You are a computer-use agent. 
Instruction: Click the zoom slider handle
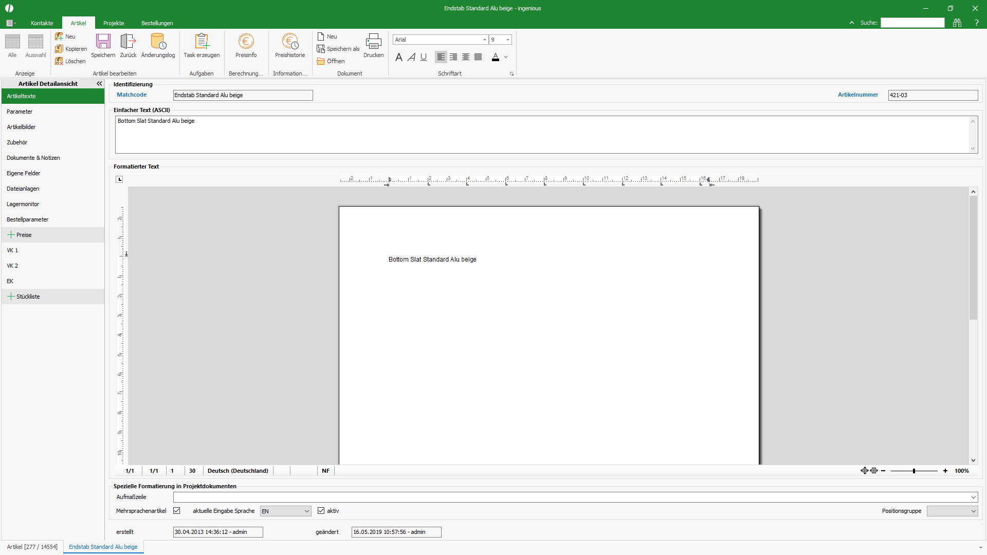click(914, 471)
